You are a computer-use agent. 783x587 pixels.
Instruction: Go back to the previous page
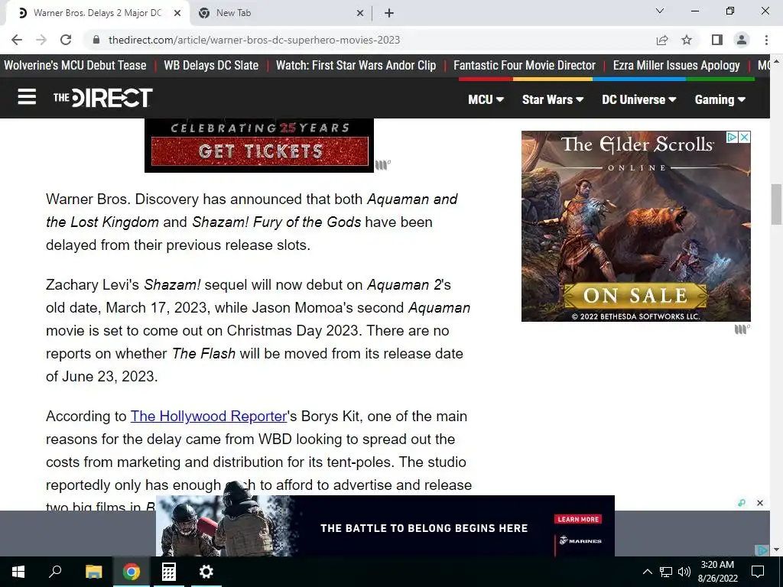pos(17,40)
